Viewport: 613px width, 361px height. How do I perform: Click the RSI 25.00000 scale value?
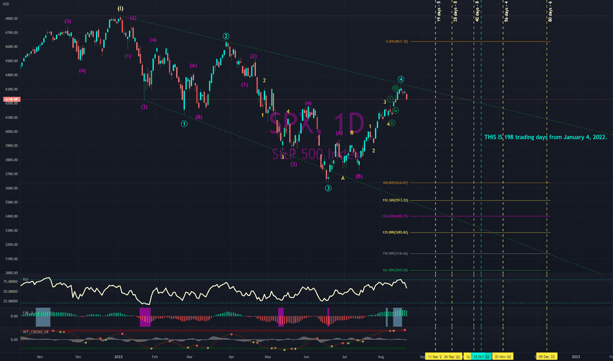(x=11, y=301)
